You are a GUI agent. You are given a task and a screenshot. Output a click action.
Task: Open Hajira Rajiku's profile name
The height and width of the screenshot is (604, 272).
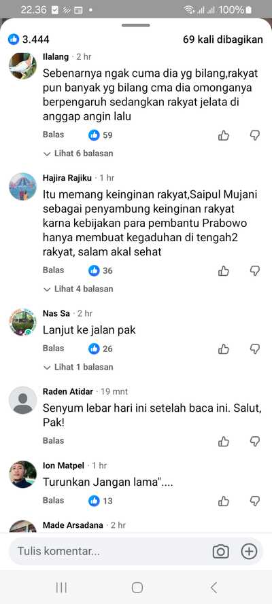(x=67, y=178)
